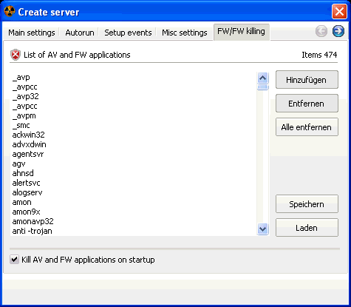Click the scrollbar thumb of the application list
The width and height of the screenshot is (351, 307).
click(x=262, y=87)
